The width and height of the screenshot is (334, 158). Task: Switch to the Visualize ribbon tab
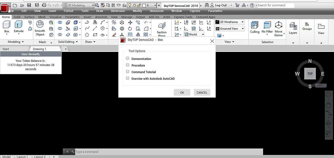pyautogui.click(x=56, y=17)
